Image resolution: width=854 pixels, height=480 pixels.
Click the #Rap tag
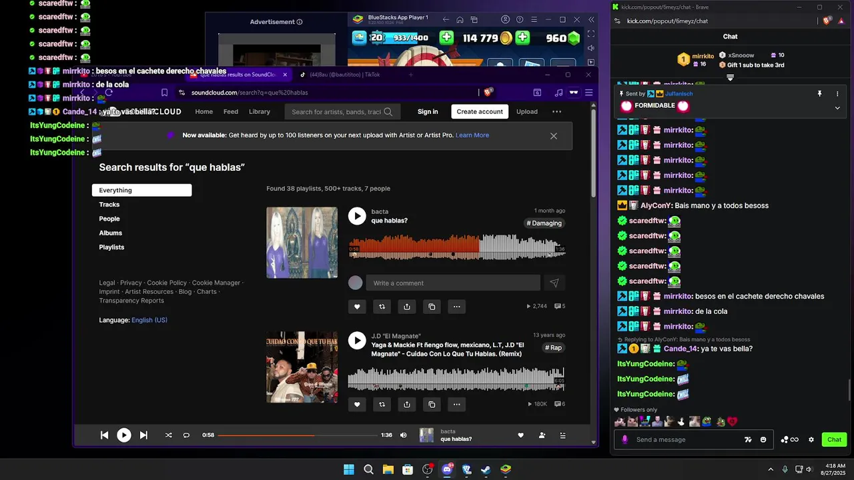(x=553, y=347)
